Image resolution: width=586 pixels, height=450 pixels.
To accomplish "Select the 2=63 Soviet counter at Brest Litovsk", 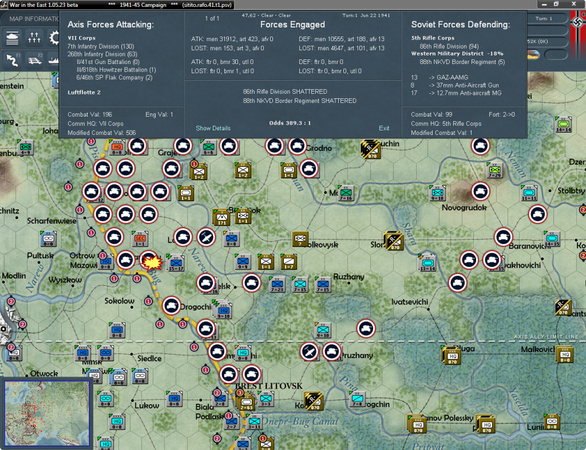I will click(x=246, y=403).
